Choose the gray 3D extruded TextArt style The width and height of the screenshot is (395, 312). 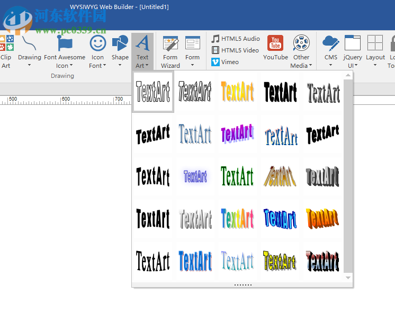coord(322,176)
